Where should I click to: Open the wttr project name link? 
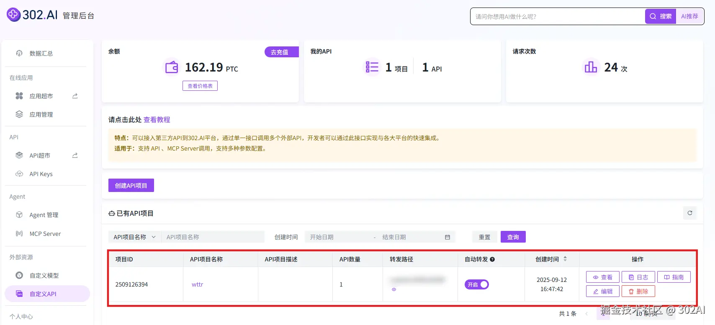(197, 284)
